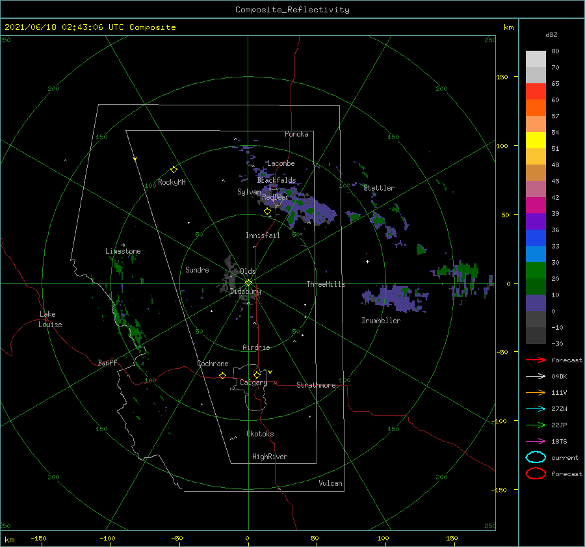Screen dimensions: 585x547
Task: Click the Innisfail city label
Action: click(263, 235)
